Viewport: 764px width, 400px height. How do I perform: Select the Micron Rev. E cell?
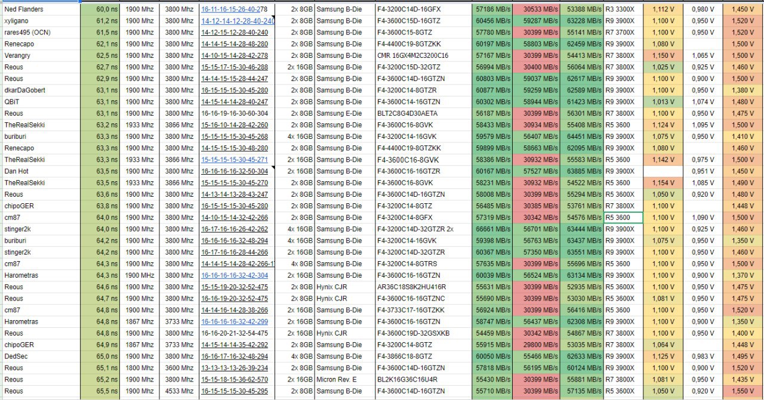(345, 379)
